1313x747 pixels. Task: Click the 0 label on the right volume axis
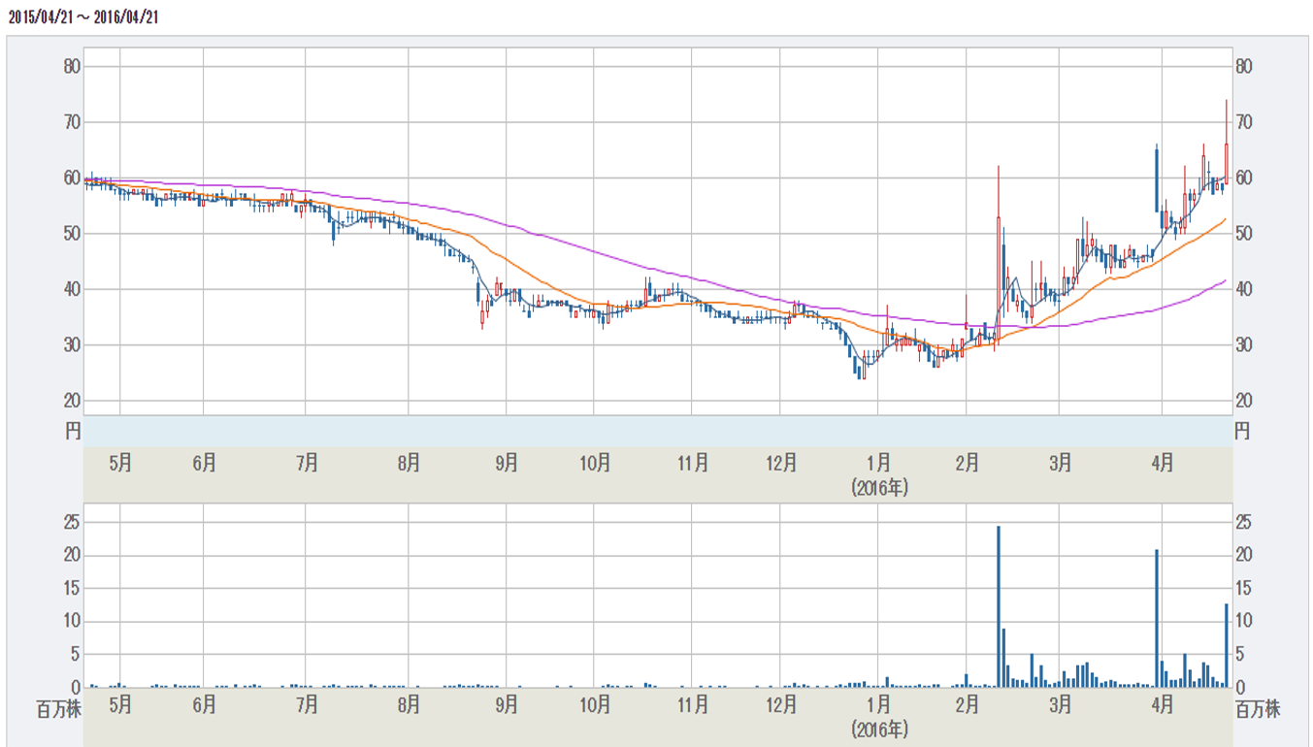click(1239, 688)
